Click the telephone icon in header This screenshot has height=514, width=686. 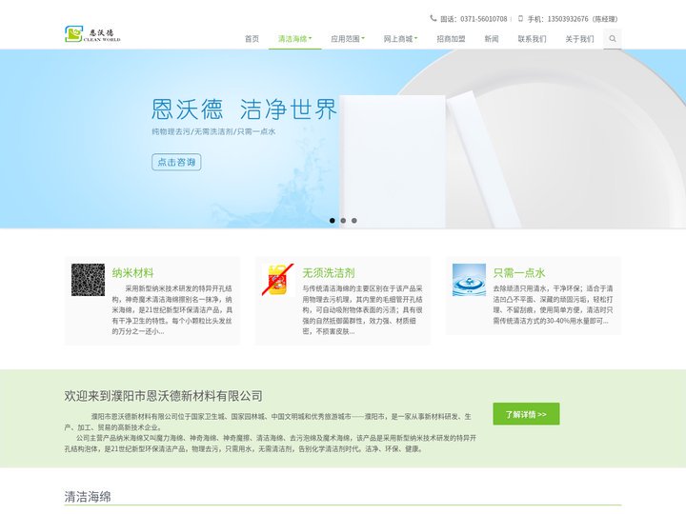click(x=434, y=18)
